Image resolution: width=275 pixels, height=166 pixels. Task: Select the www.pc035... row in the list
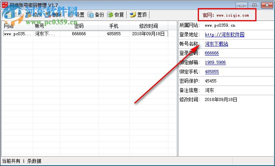(x=86, y=34)
